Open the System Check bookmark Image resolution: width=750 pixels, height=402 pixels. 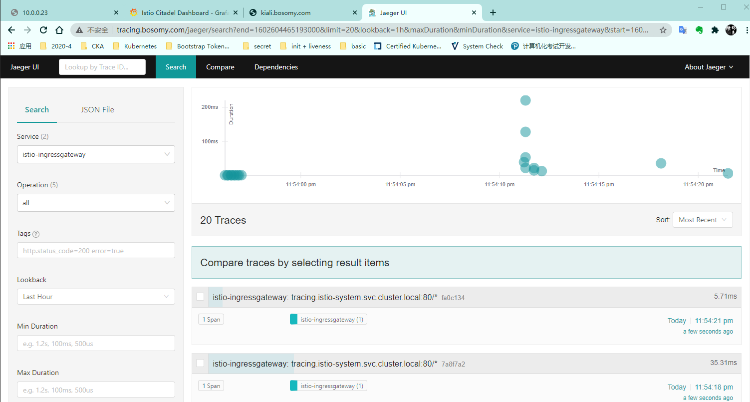pyautogui.click(x=477, y=46)
